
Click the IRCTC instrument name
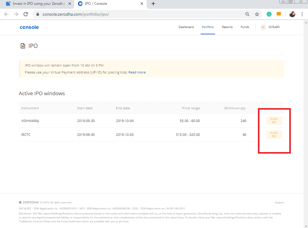tap(26, 135)
